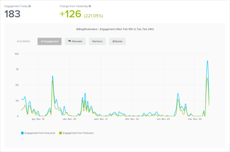Select the All Engagement filter
This screenshot has height=152, width=230.
tap(49, 41)
